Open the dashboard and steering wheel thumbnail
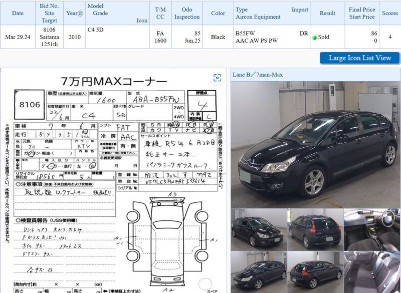 (x=372, y=230)
